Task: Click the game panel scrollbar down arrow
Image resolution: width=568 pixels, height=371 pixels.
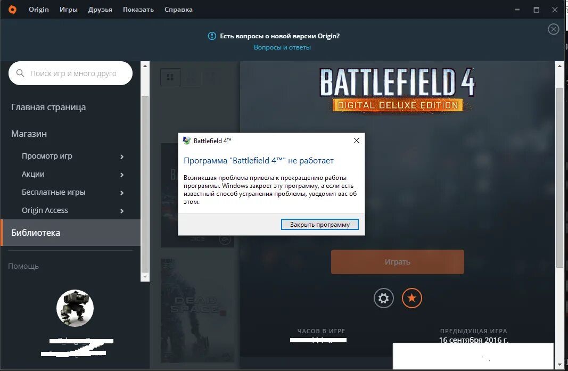Action: pos(559,364)
